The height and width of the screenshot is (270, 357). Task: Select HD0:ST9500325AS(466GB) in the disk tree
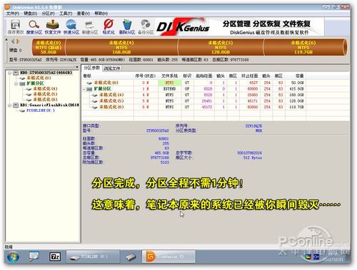[46, 73]
